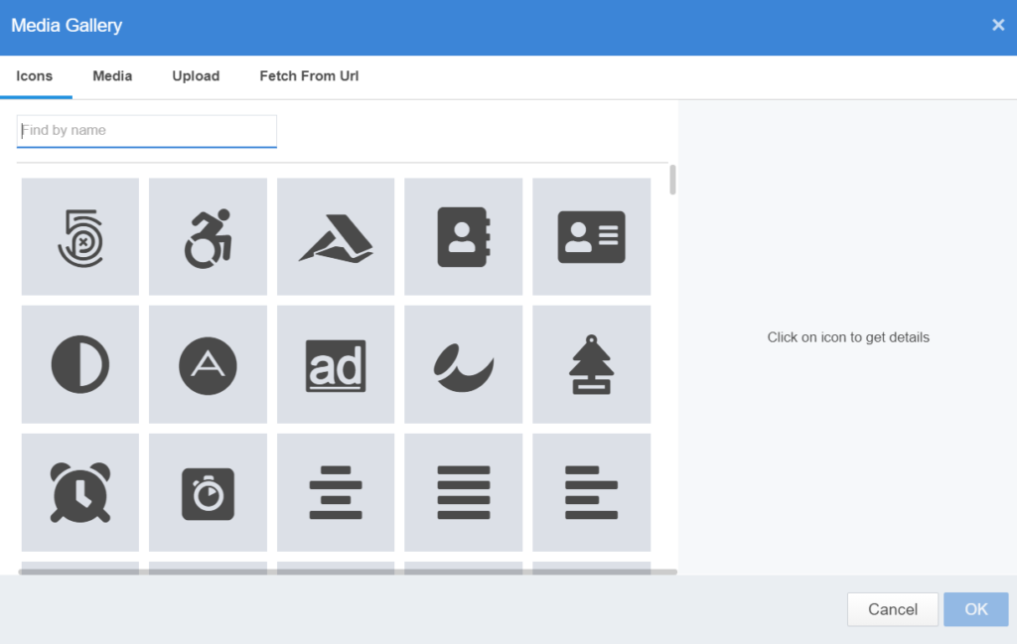Click the align-justify text icon
The height and width of the screenshot is (644, 1017).
[x=463, y=492]
